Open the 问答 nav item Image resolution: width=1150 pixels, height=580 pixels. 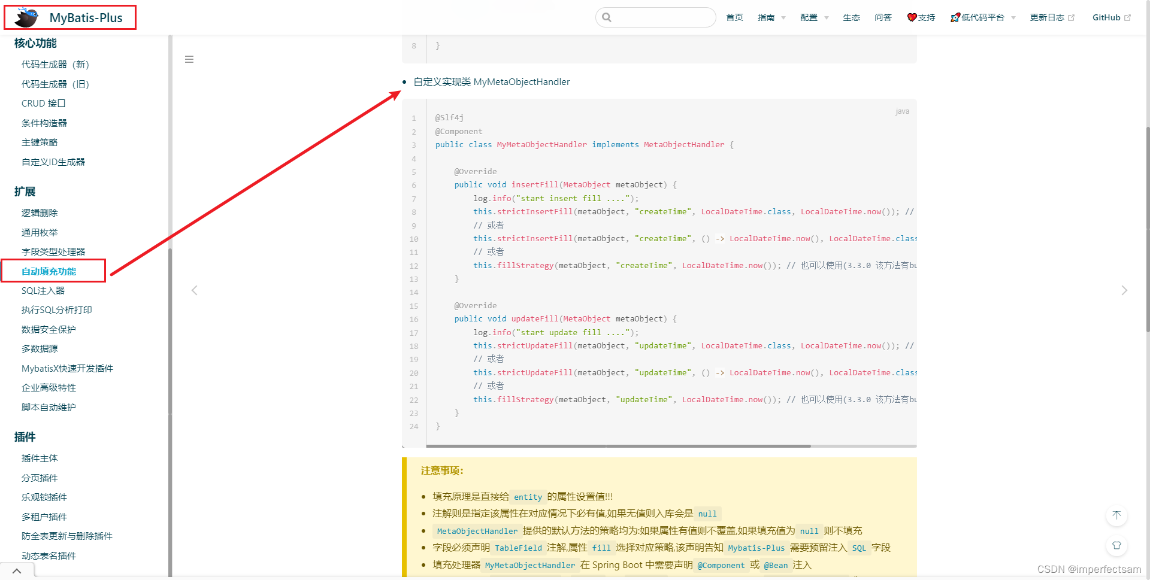click(x=883, y=17)
